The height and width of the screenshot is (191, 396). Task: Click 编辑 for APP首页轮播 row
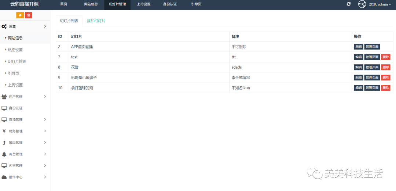pos(358,47)
